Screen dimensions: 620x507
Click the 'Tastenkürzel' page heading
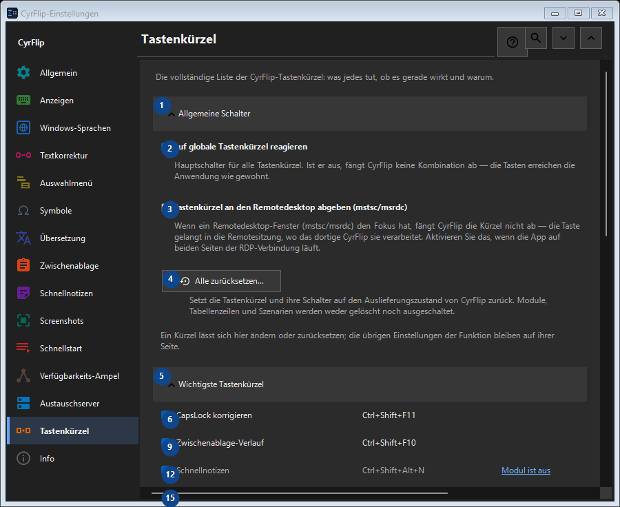(x=178, y=39)
